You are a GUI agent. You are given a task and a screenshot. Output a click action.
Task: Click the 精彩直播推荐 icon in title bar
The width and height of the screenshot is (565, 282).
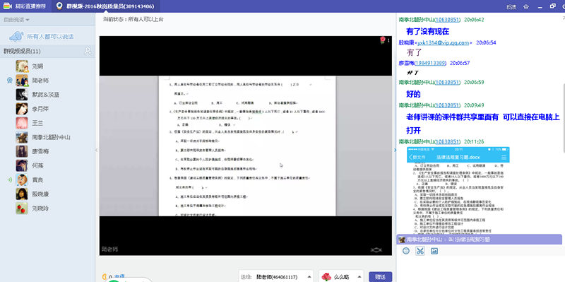coord(7,6)
